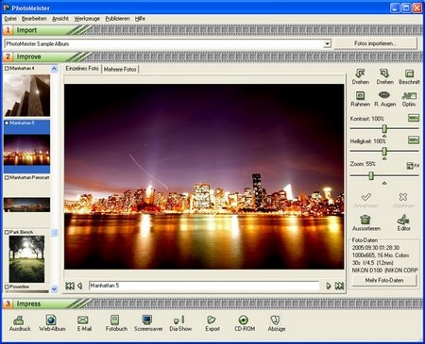This screenshot has width=425, height=344.
Task: Order prints via Abzüge icon
Action: [276, 320]
